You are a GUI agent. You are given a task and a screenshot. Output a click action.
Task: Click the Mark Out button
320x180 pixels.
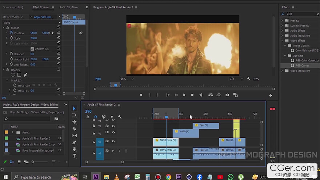[157, 95]
